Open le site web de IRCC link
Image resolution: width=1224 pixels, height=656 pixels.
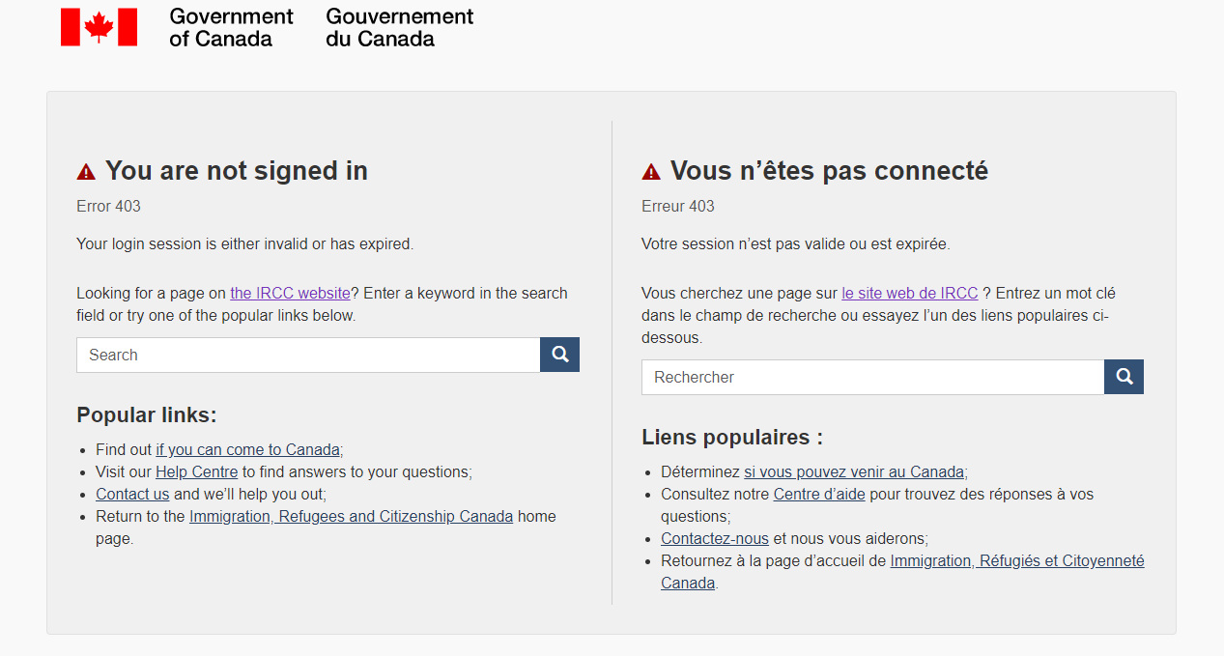(909, 293)
